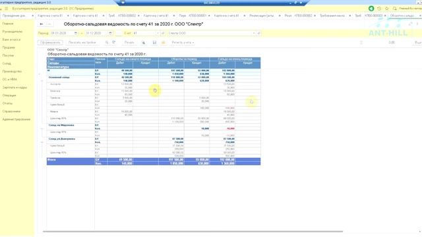Open the Производство section

click(12, 72)
